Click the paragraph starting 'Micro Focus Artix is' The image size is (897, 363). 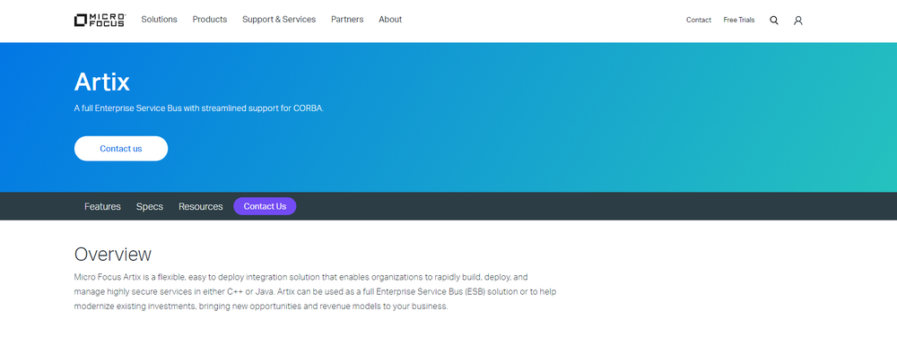pyautogui.click(x=315, y=291)
